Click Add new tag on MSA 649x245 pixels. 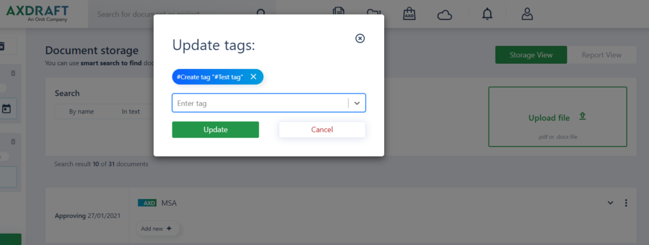click(x=157, y=229)
